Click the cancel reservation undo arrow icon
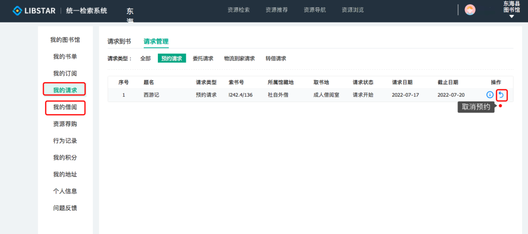This screenshot has height=234, width=528. click(501, 95)
